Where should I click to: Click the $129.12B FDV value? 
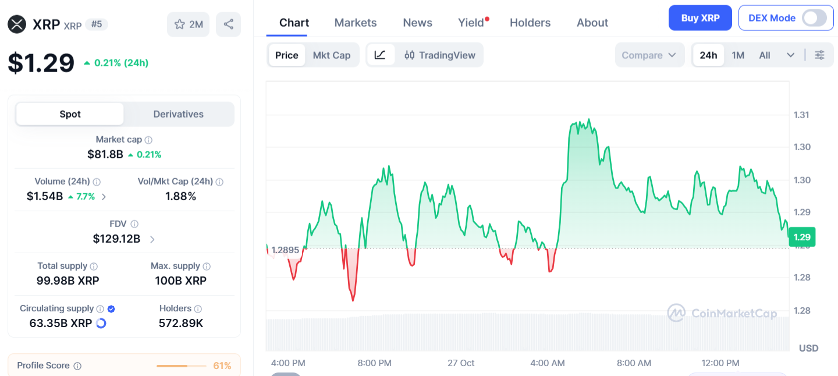[116, 239]
